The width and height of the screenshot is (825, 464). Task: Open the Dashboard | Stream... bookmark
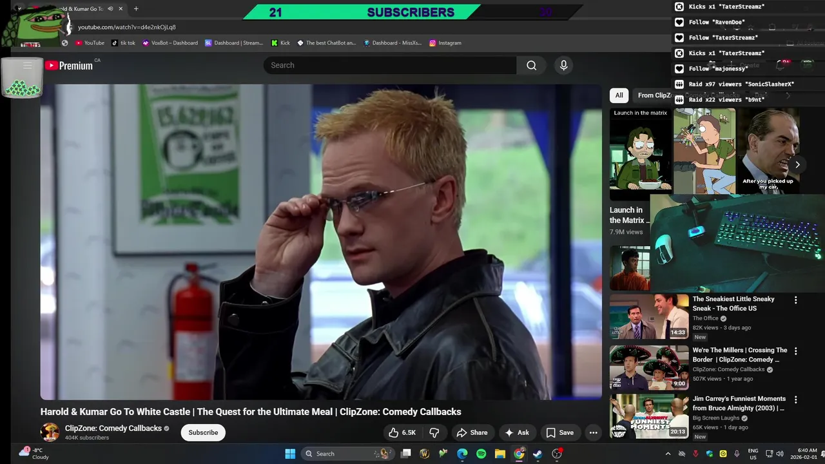(x=234, y=43)
